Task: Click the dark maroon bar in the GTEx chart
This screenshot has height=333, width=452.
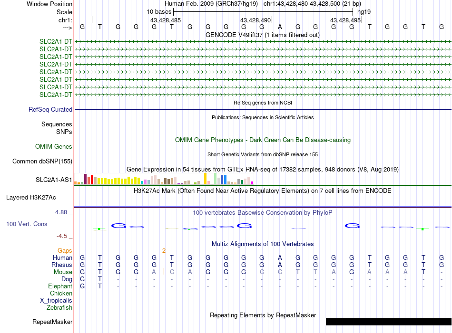Action: coord(85,179)
